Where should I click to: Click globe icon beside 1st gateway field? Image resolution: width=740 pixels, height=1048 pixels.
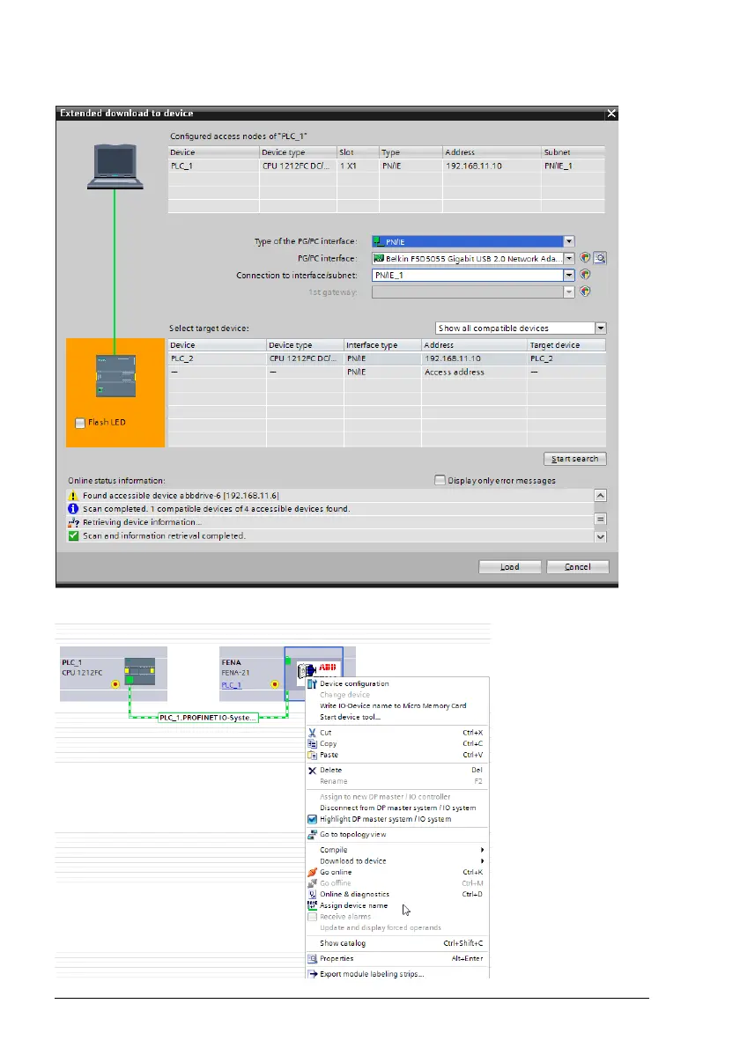585,292
